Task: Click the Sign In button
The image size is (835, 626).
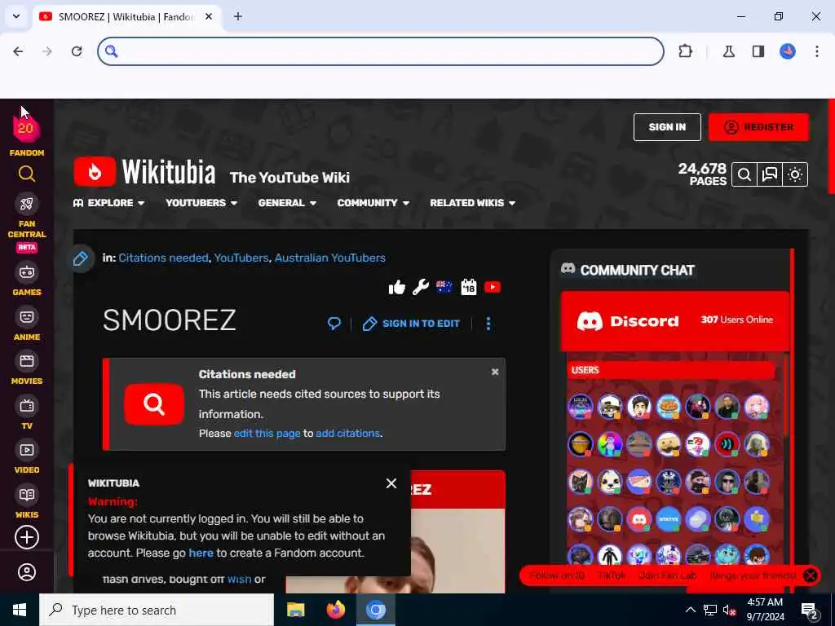Action: click(x=667, y=127)
